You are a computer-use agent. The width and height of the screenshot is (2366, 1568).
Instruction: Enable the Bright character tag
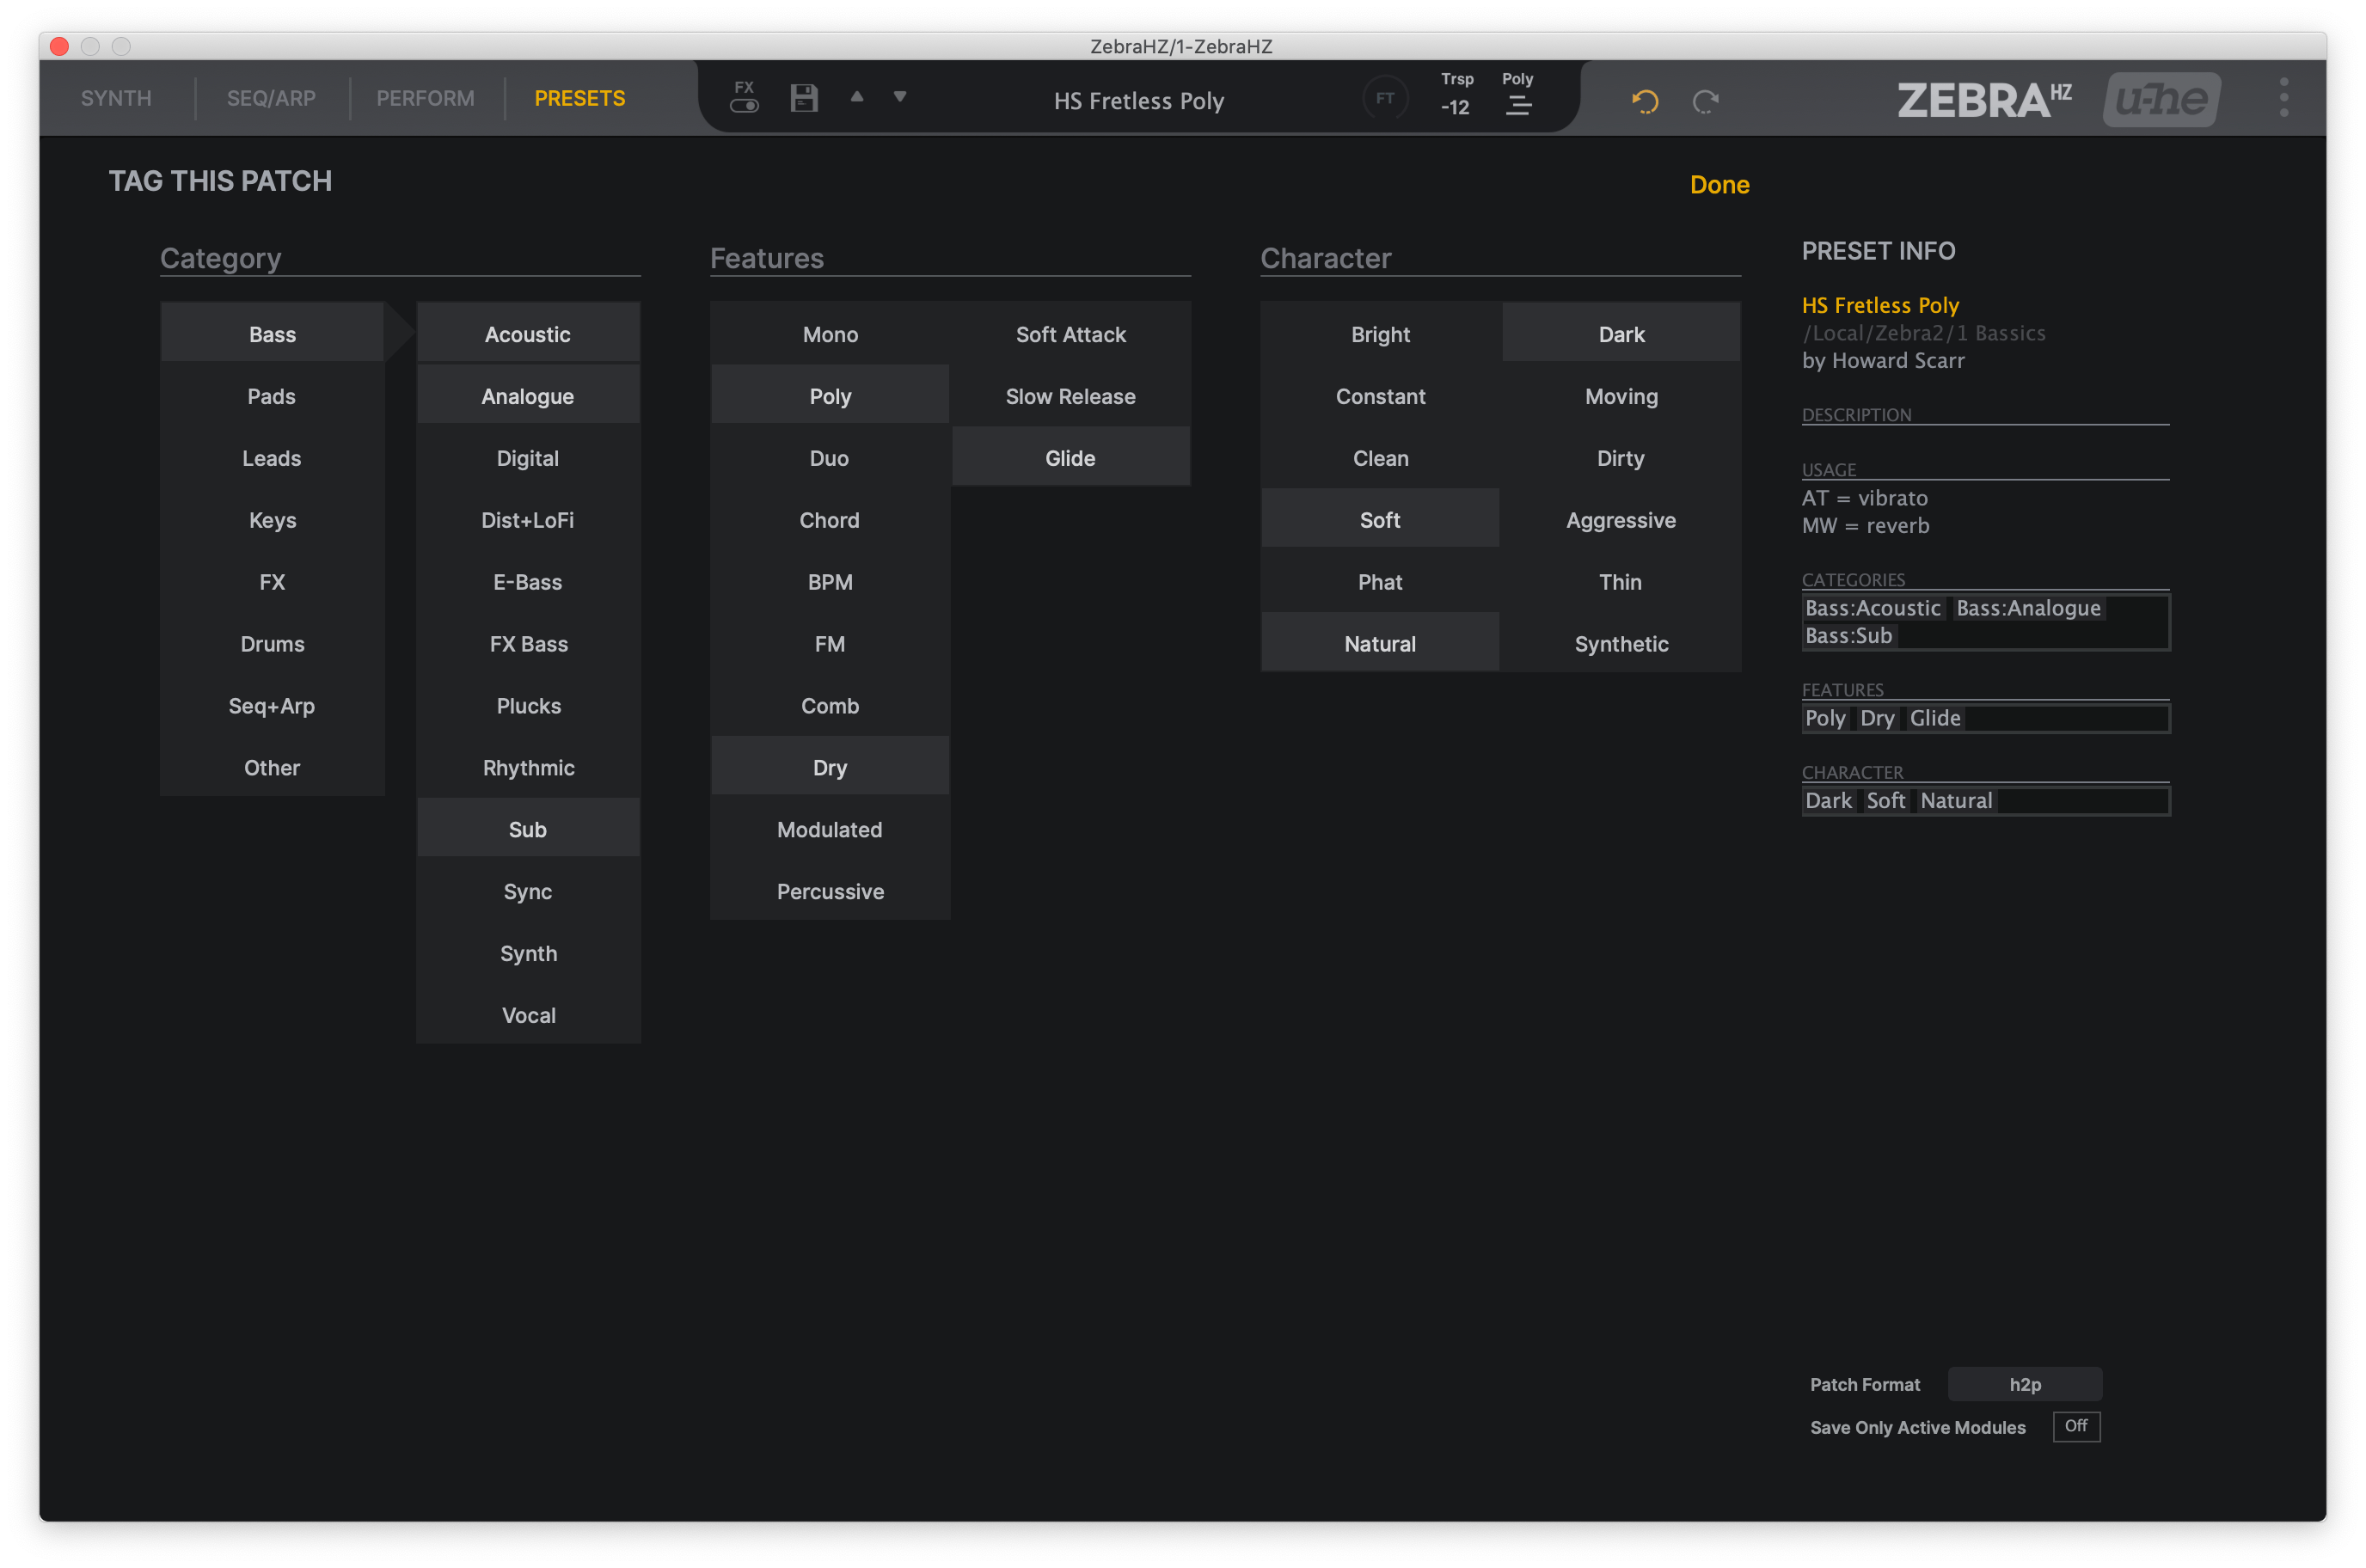click(1380, 334)
